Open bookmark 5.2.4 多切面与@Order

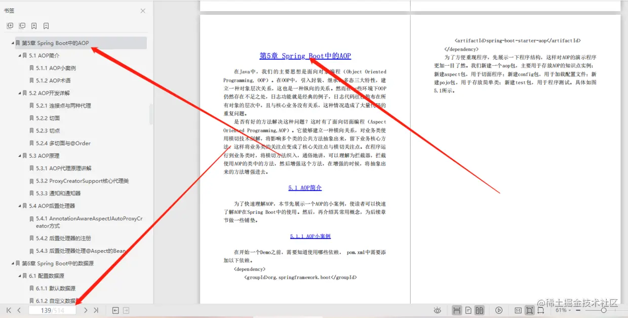[x=63, y=143]
